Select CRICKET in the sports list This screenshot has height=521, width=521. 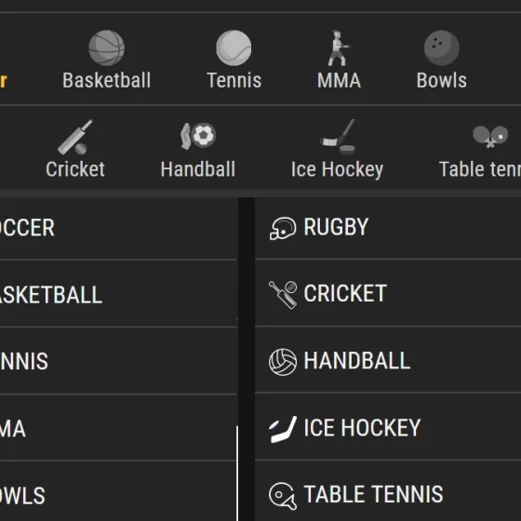(x=388, y=293)
